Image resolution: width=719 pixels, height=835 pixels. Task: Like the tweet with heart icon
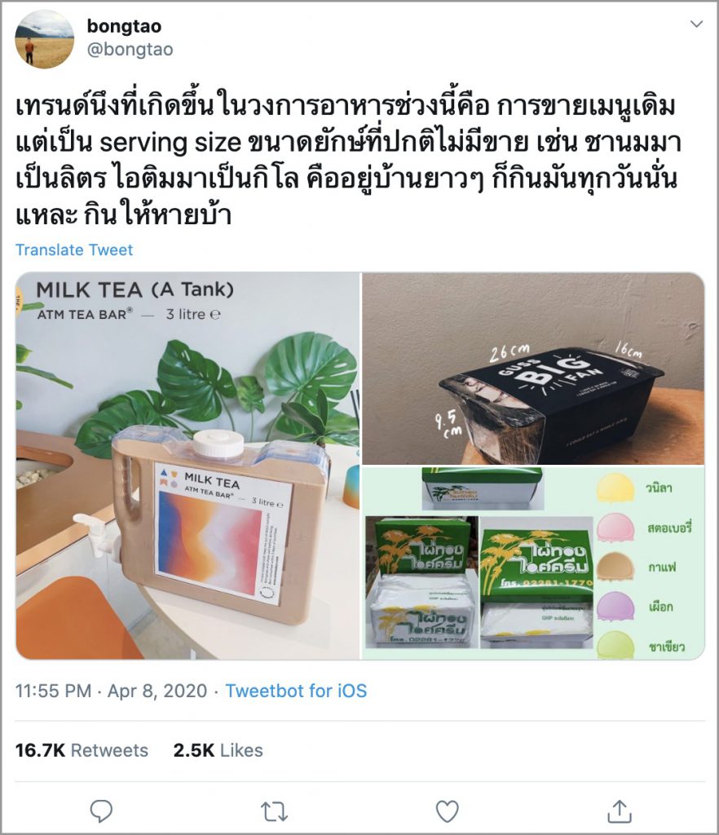click(x=447, y=811)
